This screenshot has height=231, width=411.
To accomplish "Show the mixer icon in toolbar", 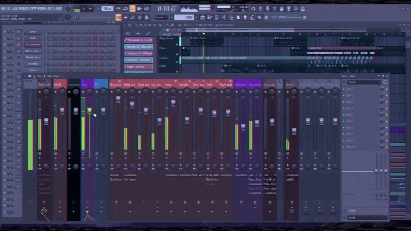I will pos(224,17).
